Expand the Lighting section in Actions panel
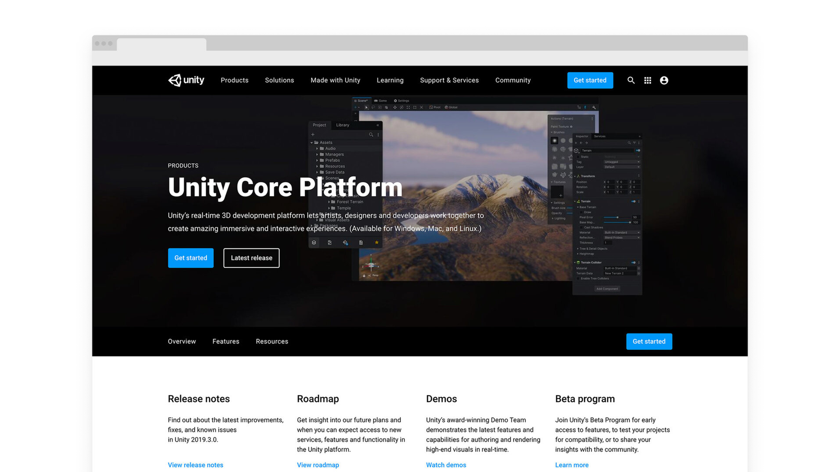 [553, 219]
